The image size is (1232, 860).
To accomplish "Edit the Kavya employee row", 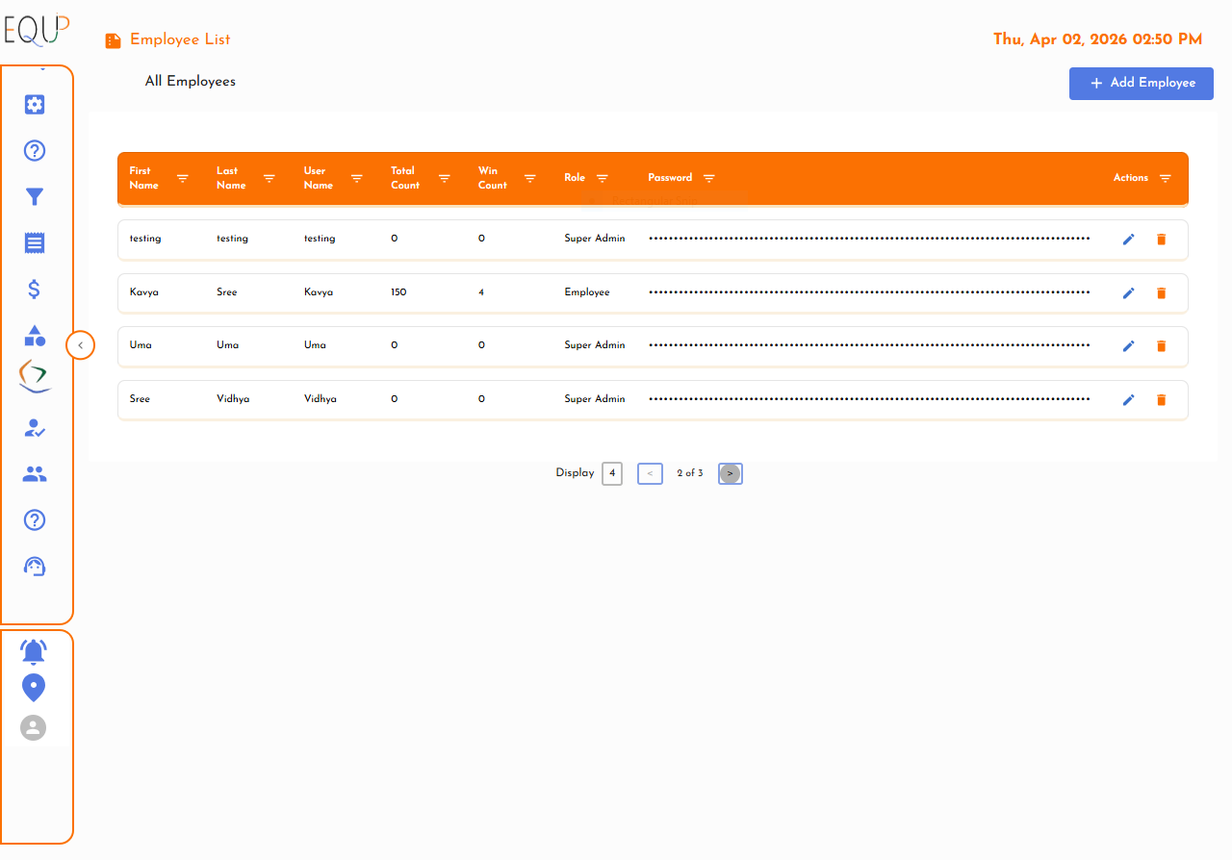I will point(1129,292).
